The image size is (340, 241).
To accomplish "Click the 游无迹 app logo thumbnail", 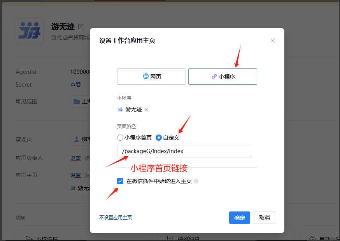I will [x=30, y=31].
